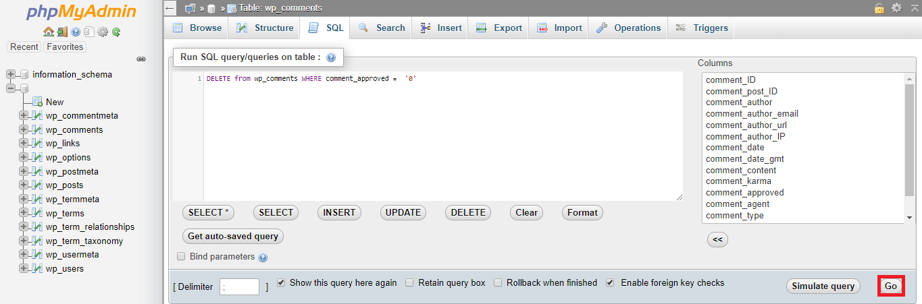Expand the wp_terms table node

24,213
